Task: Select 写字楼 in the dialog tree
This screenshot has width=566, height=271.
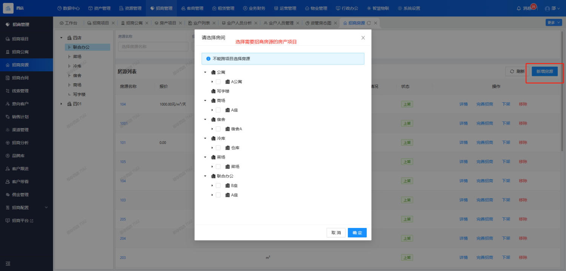Action: (x=223, y=91)
